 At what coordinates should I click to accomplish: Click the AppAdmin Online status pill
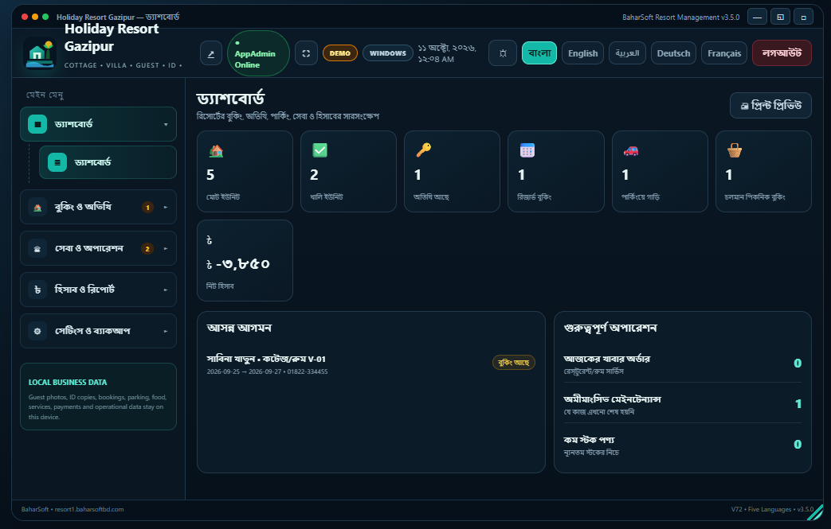pyautogui.click(x=258, y=53)
